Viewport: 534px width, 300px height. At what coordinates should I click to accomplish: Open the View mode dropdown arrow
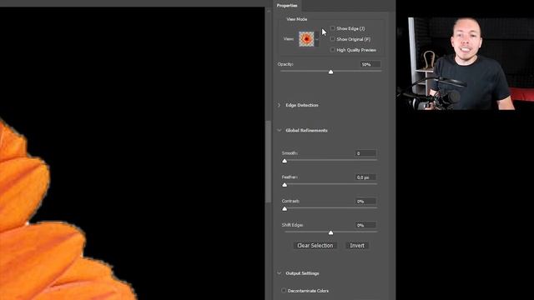(x=317, y=39)
